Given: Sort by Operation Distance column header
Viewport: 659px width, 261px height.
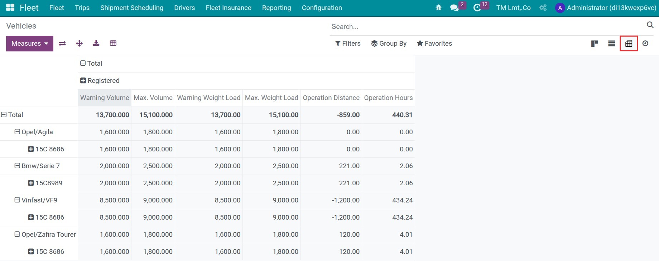Looking at the screenshot, I should 331,98.
